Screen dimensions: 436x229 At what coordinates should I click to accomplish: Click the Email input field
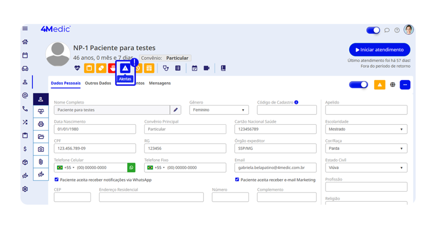275,168
